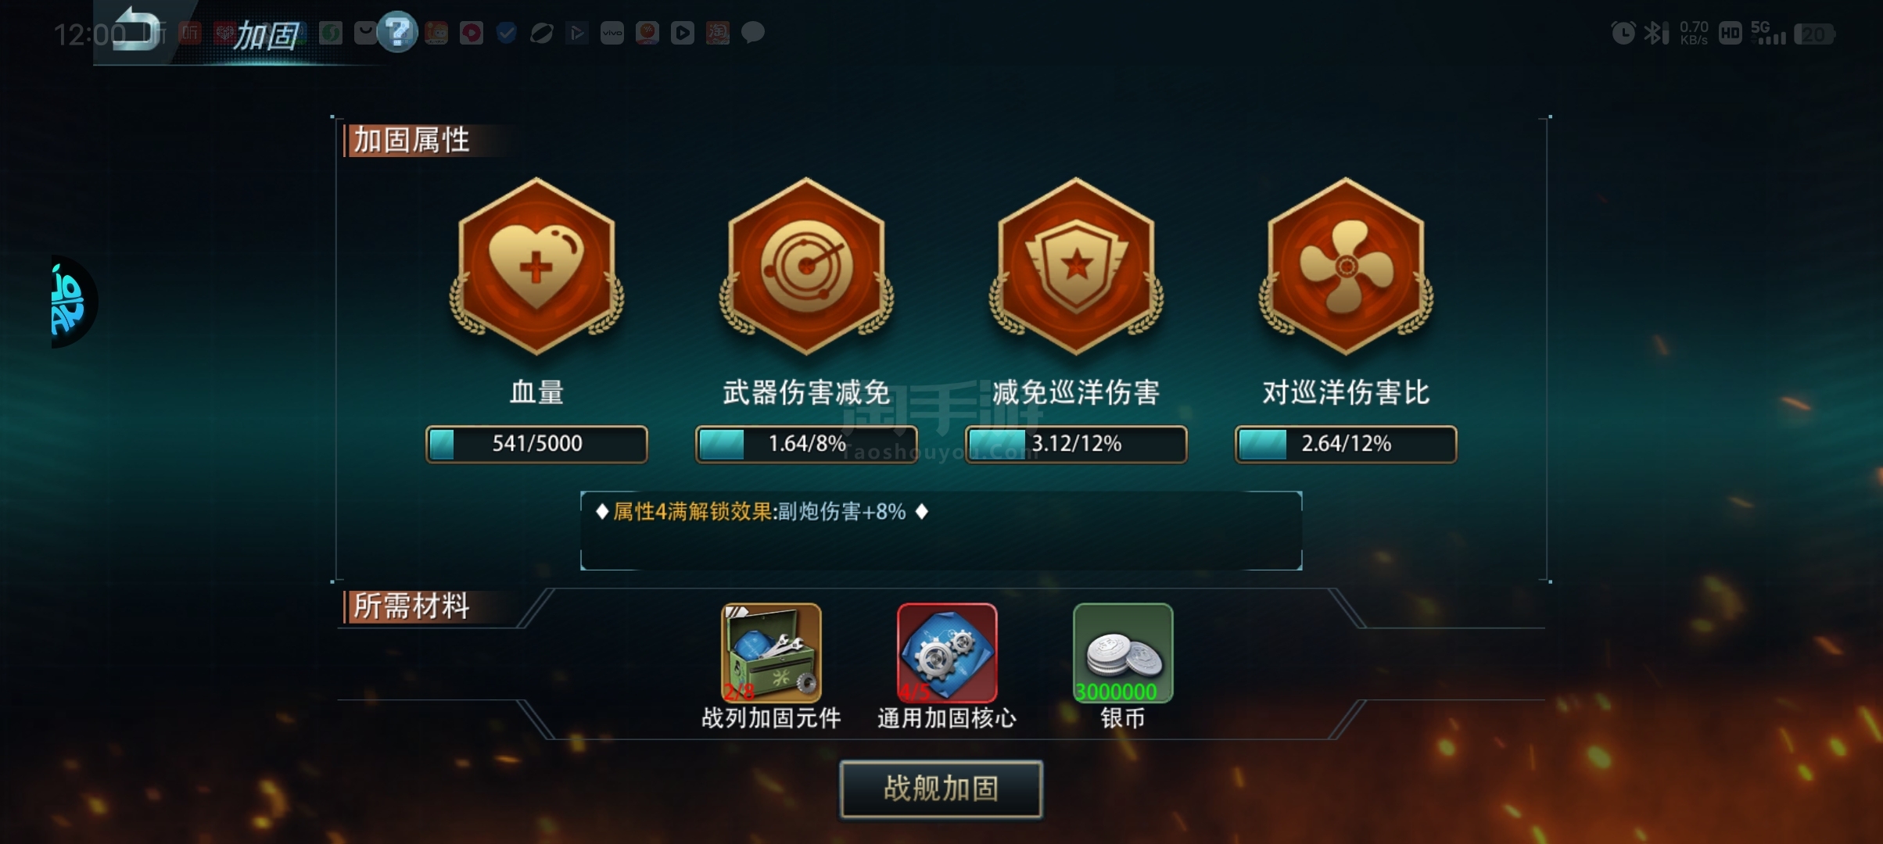Click the 2.64/12% progress bar

click(x=1346, y=444)
